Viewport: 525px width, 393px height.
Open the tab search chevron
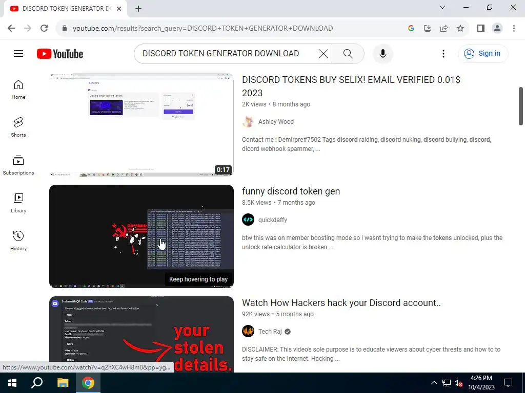pyautogui.click(x=442, y=7)
